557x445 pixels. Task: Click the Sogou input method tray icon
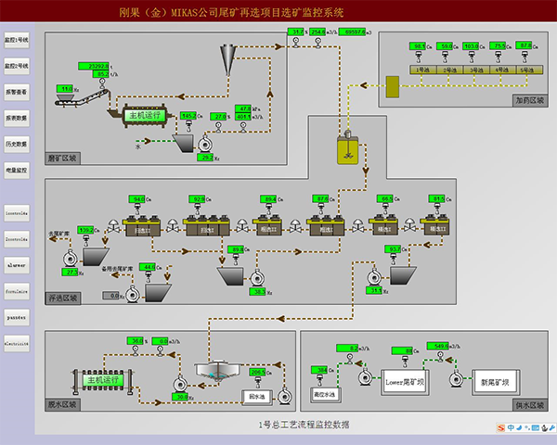500,427
